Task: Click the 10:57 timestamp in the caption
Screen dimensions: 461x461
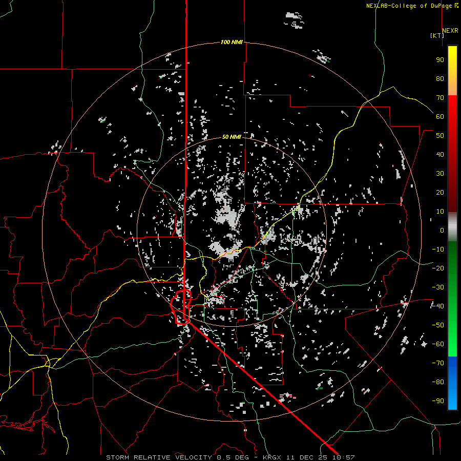Action: [343, 457]
